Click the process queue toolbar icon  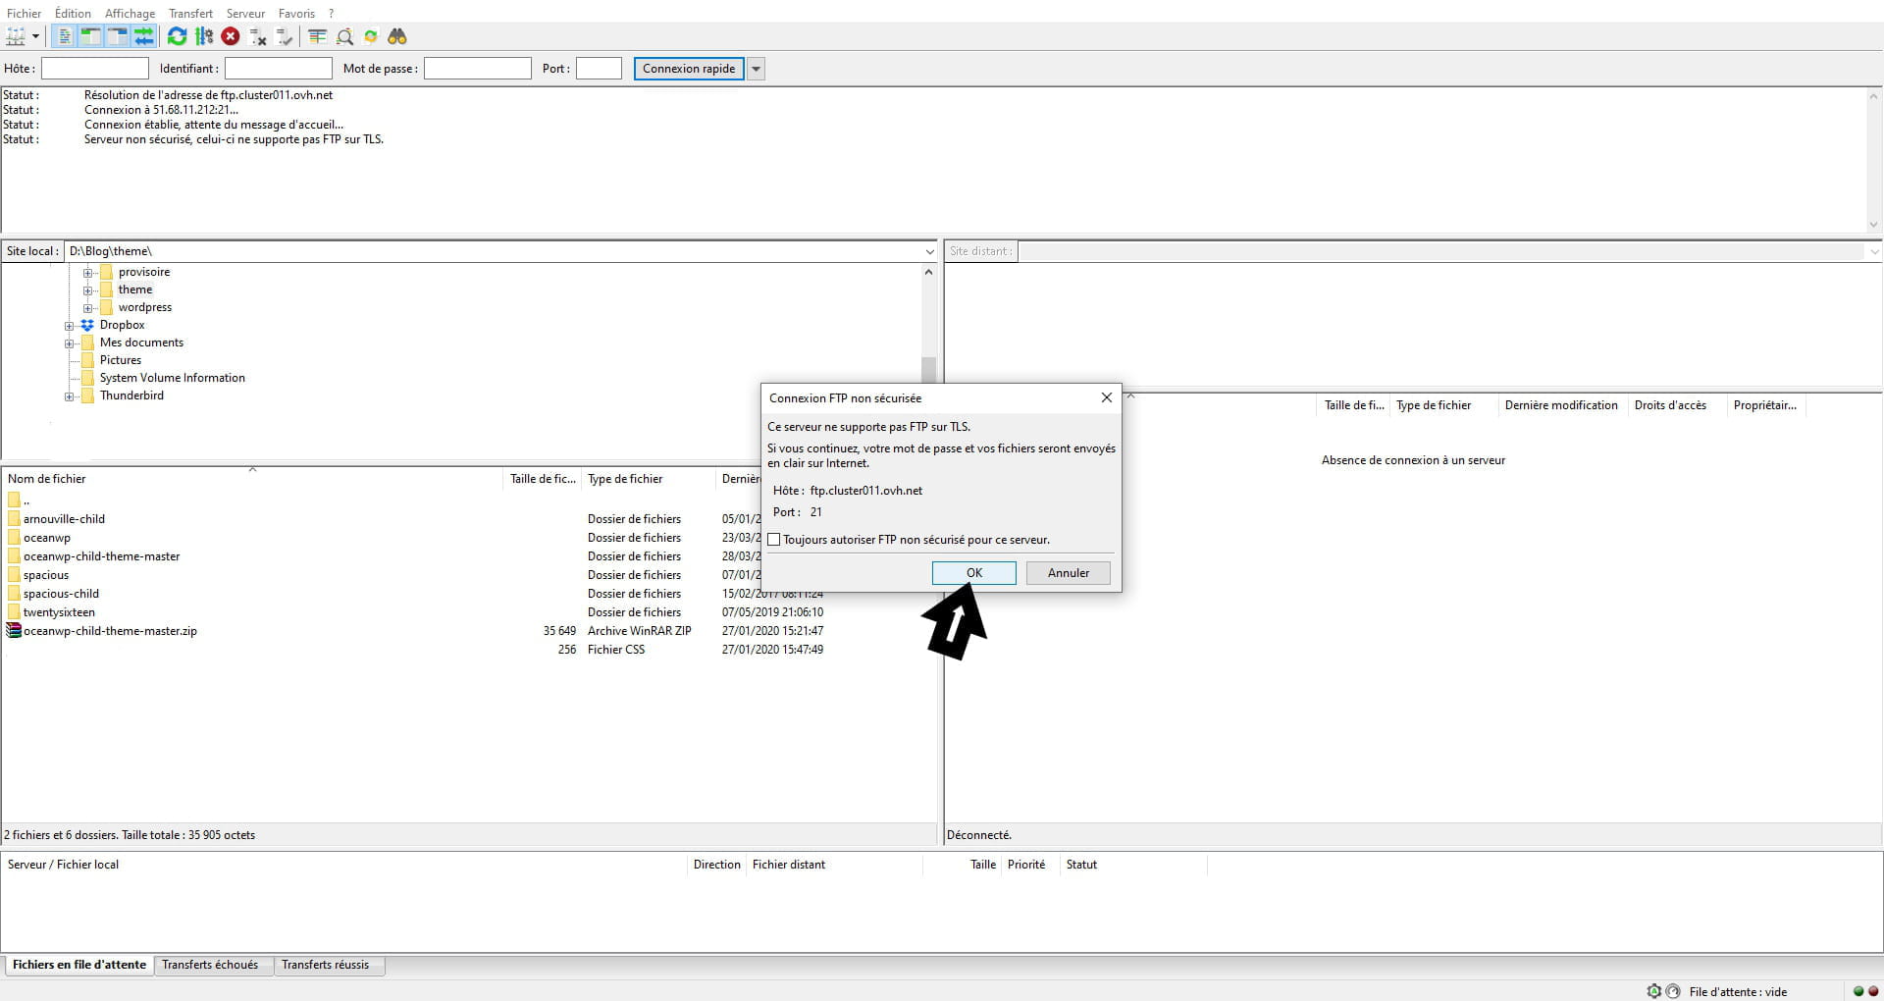(x=204, y=36)
